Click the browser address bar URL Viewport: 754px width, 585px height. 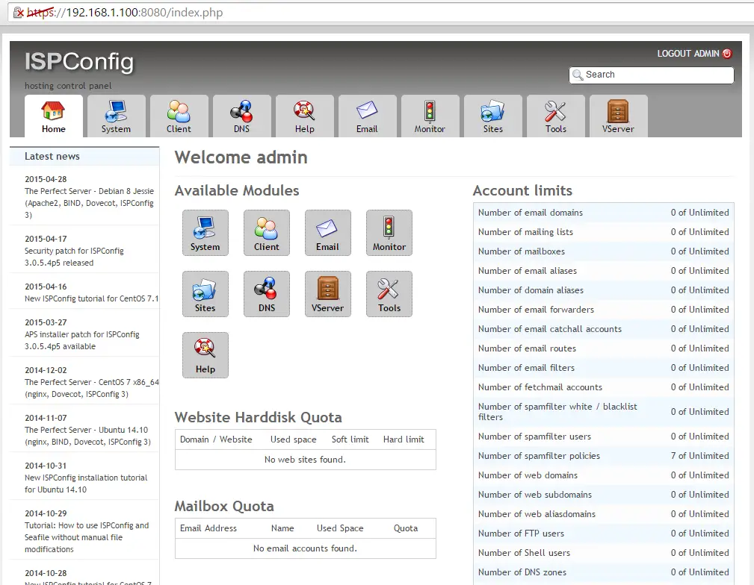[x=125, y=13]
